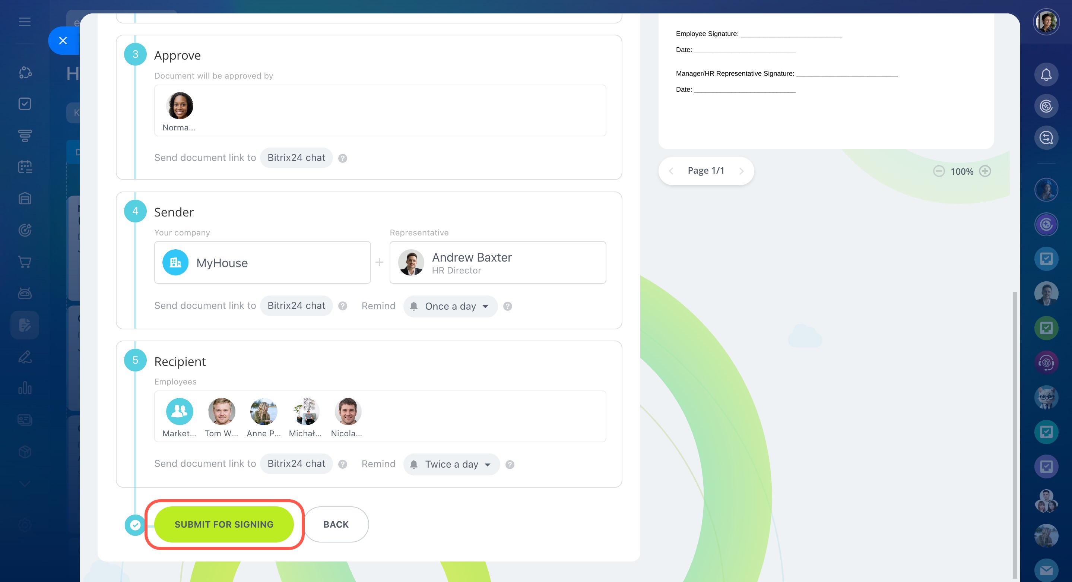Click the Submit for Signing button

click(224, 524)
